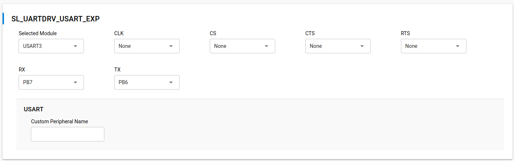Click the 'TX' field label

[x=117, y=70]
